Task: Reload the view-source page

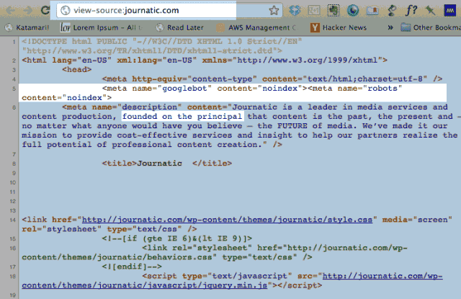Action: point(45,10)
